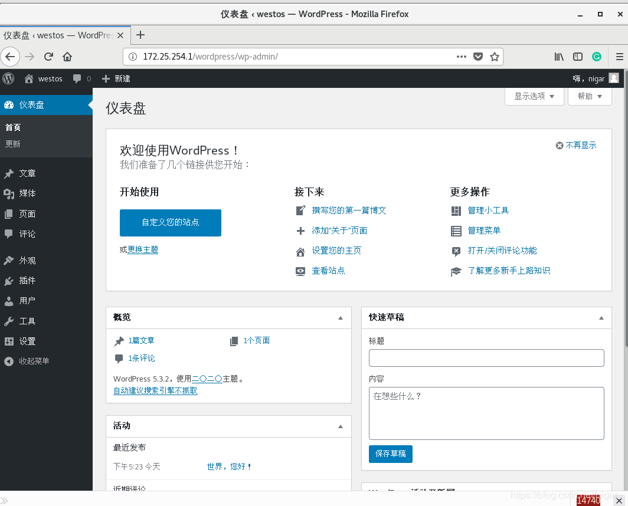Open the page actions three-dot menu
Viewport: 628px width, 506px height.
pos(462,57)
